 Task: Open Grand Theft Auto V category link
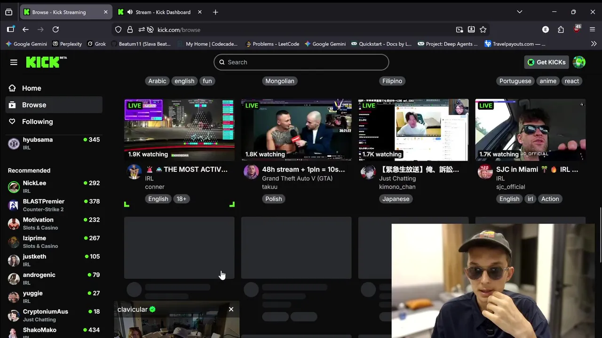coord(297,178)
